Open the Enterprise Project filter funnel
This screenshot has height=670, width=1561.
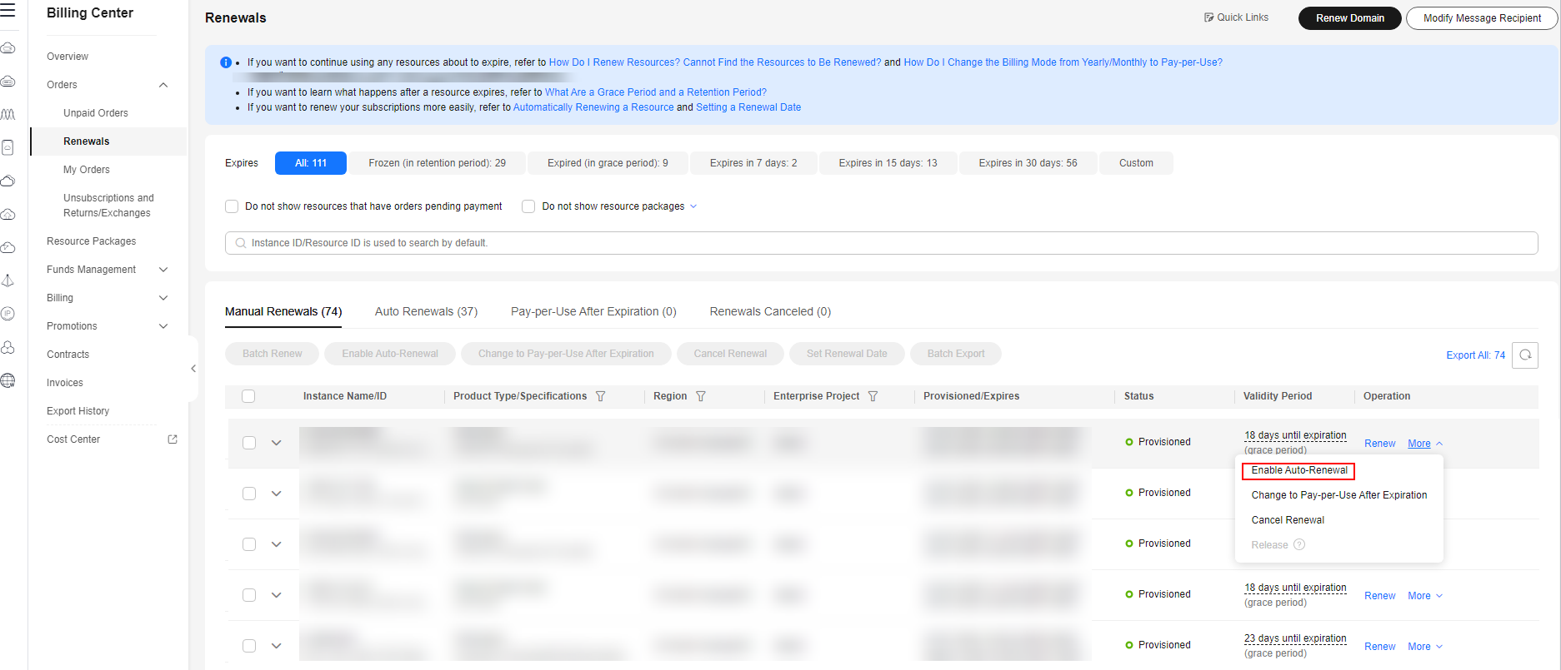(x=873, y=396)
